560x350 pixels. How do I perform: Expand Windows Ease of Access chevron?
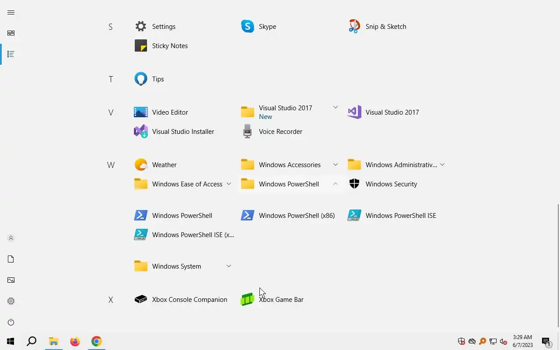[x=229, y=184]
